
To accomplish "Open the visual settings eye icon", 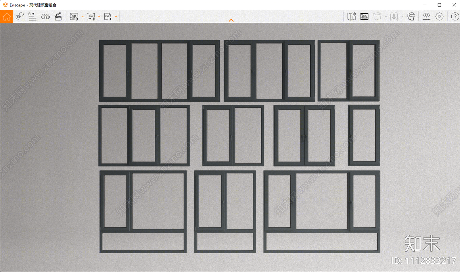I will click(x=426, y=17).
